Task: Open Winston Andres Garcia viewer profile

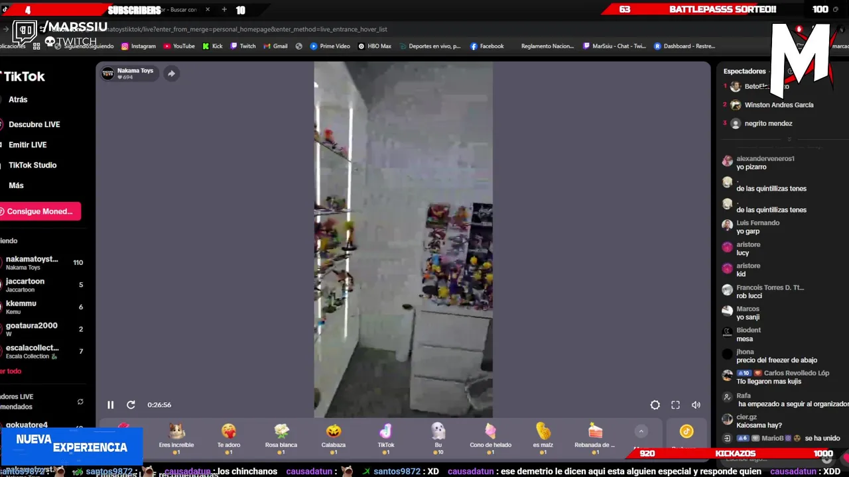Action: click(779, 105)
